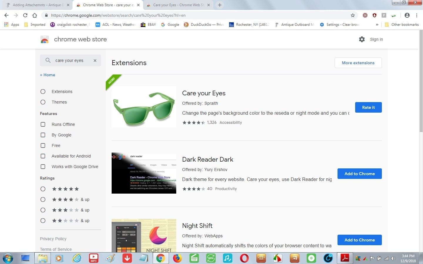Add Dark Reader Dark to Chrome
The image size is (423, 264).
coord(360,174)
